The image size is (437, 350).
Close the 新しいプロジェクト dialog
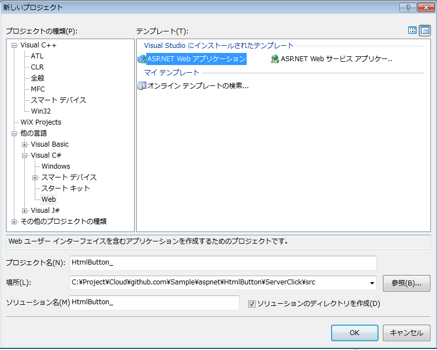point(426,8)
